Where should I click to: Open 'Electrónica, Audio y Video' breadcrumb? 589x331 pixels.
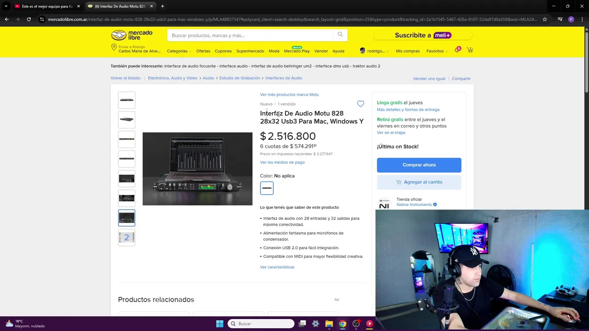[173, 78]
